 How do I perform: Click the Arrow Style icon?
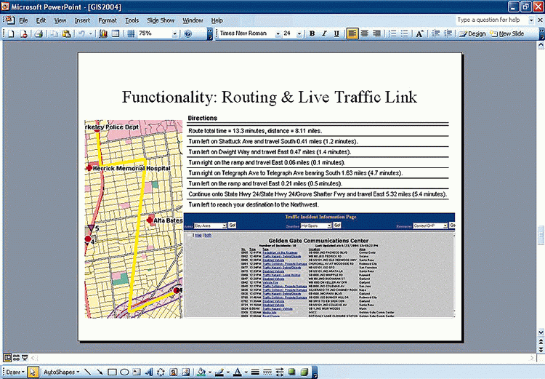280,372
